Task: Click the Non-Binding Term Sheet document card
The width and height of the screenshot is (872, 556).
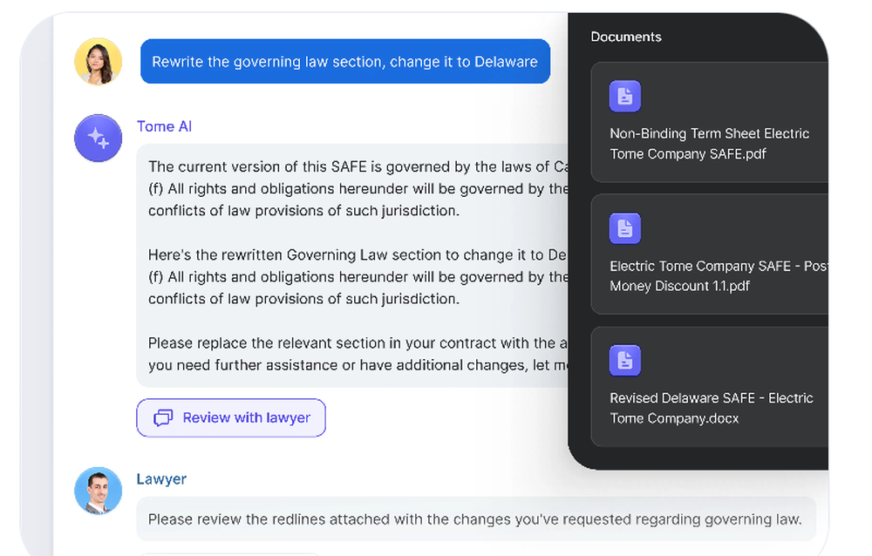Action: pyautogui.click(x=709, y=121)
